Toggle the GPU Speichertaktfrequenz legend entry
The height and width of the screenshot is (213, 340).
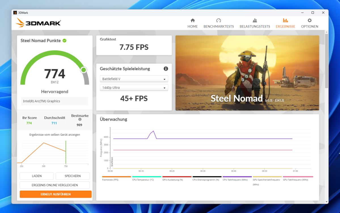click(x=267, y=181)
